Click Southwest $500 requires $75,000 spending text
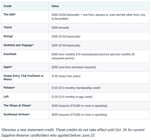151x140 pixels. (x=79, y=115)
